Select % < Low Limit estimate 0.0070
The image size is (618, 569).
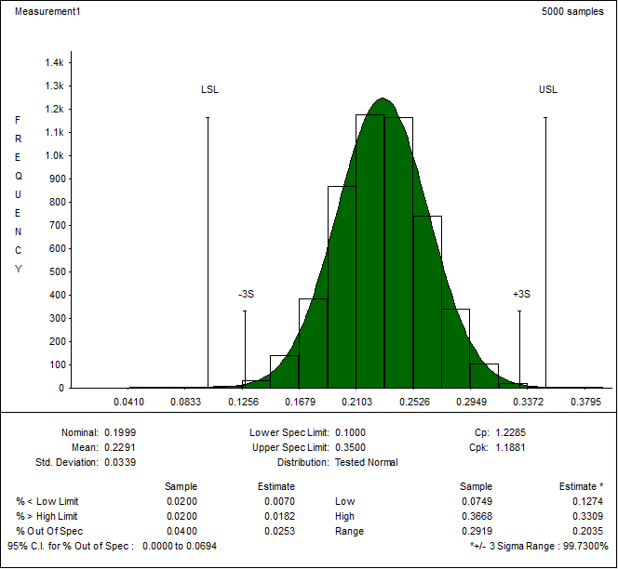[x=279, y=502]
